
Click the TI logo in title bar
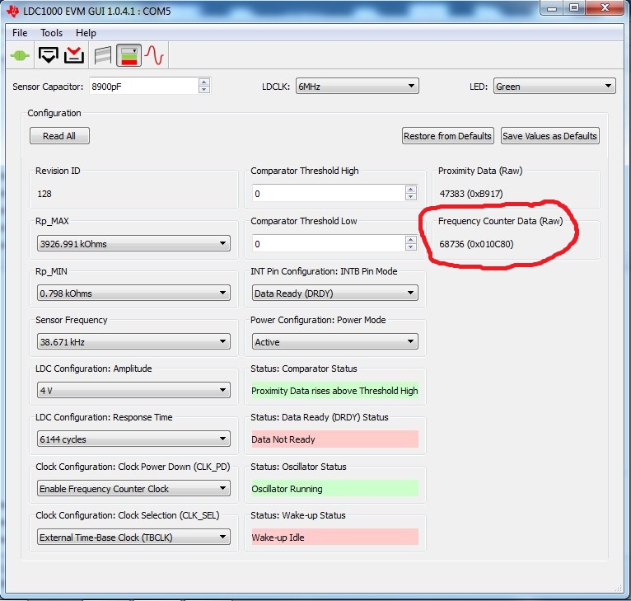[12, 11]
